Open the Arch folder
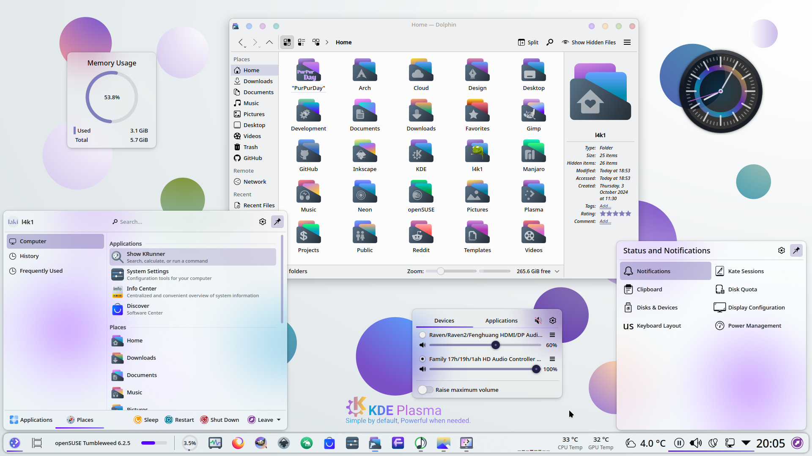 click(x=365, y=75)
